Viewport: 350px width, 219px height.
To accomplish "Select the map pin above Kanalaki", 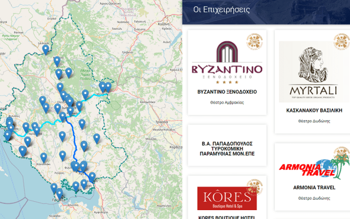I will point(43,157).
